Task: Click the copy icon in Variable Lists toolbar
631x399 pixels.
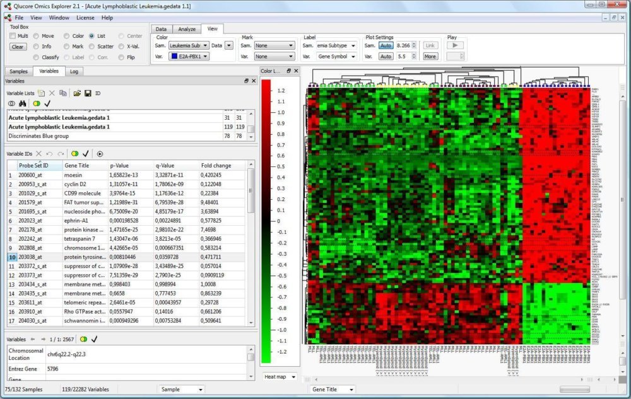Action: (62, 93)
